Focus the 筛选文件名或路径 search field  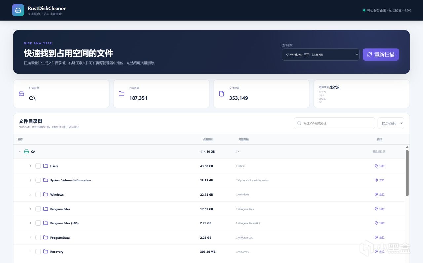(x=334, y=123)
